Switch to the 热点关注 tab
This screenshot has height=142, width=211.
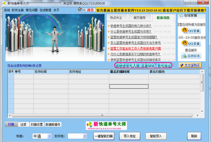pos(116,18)
